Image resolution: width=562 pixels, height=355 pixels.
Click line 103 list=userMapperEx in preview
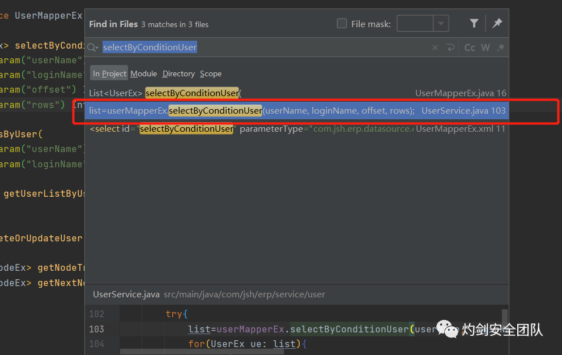coord(236,329)
